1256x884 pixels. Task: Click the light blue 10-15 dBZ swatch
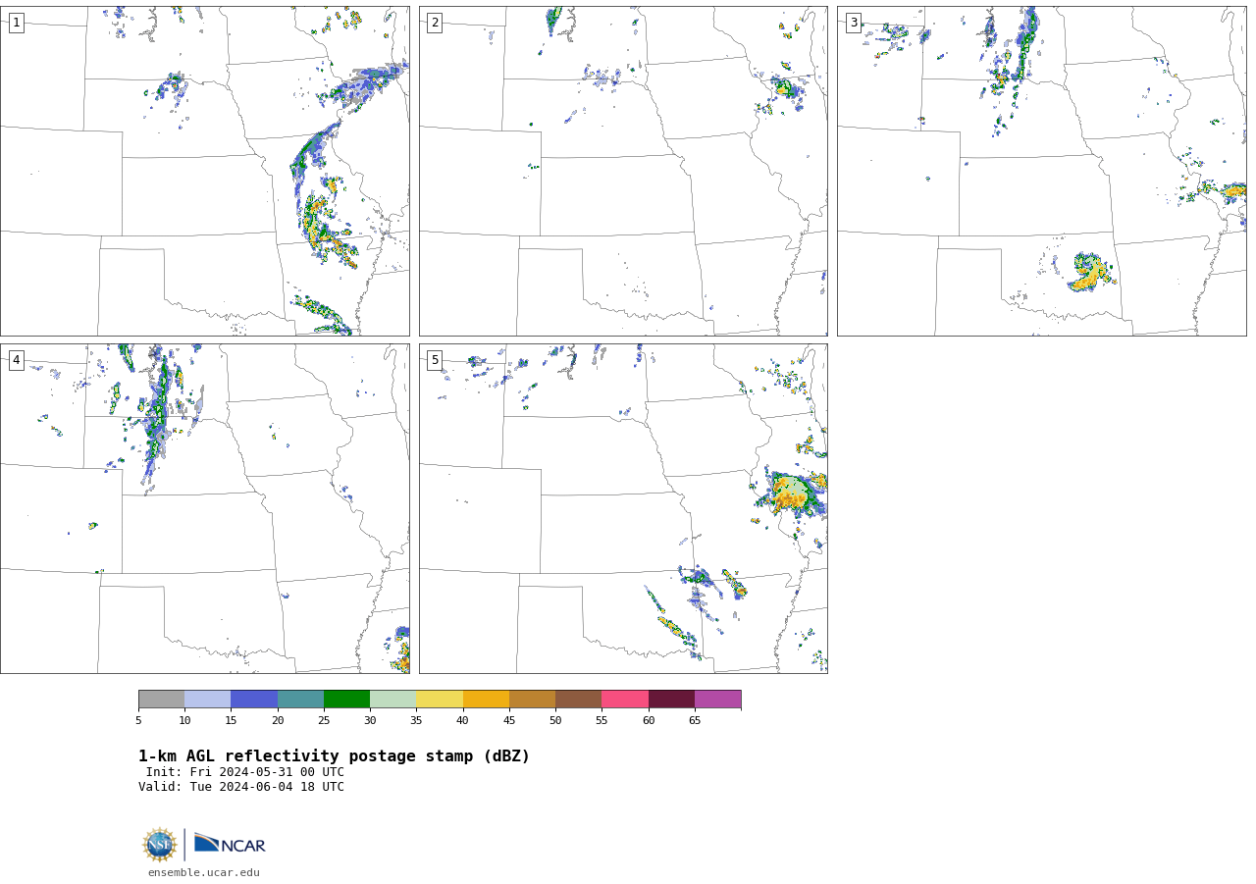(207, 700)
